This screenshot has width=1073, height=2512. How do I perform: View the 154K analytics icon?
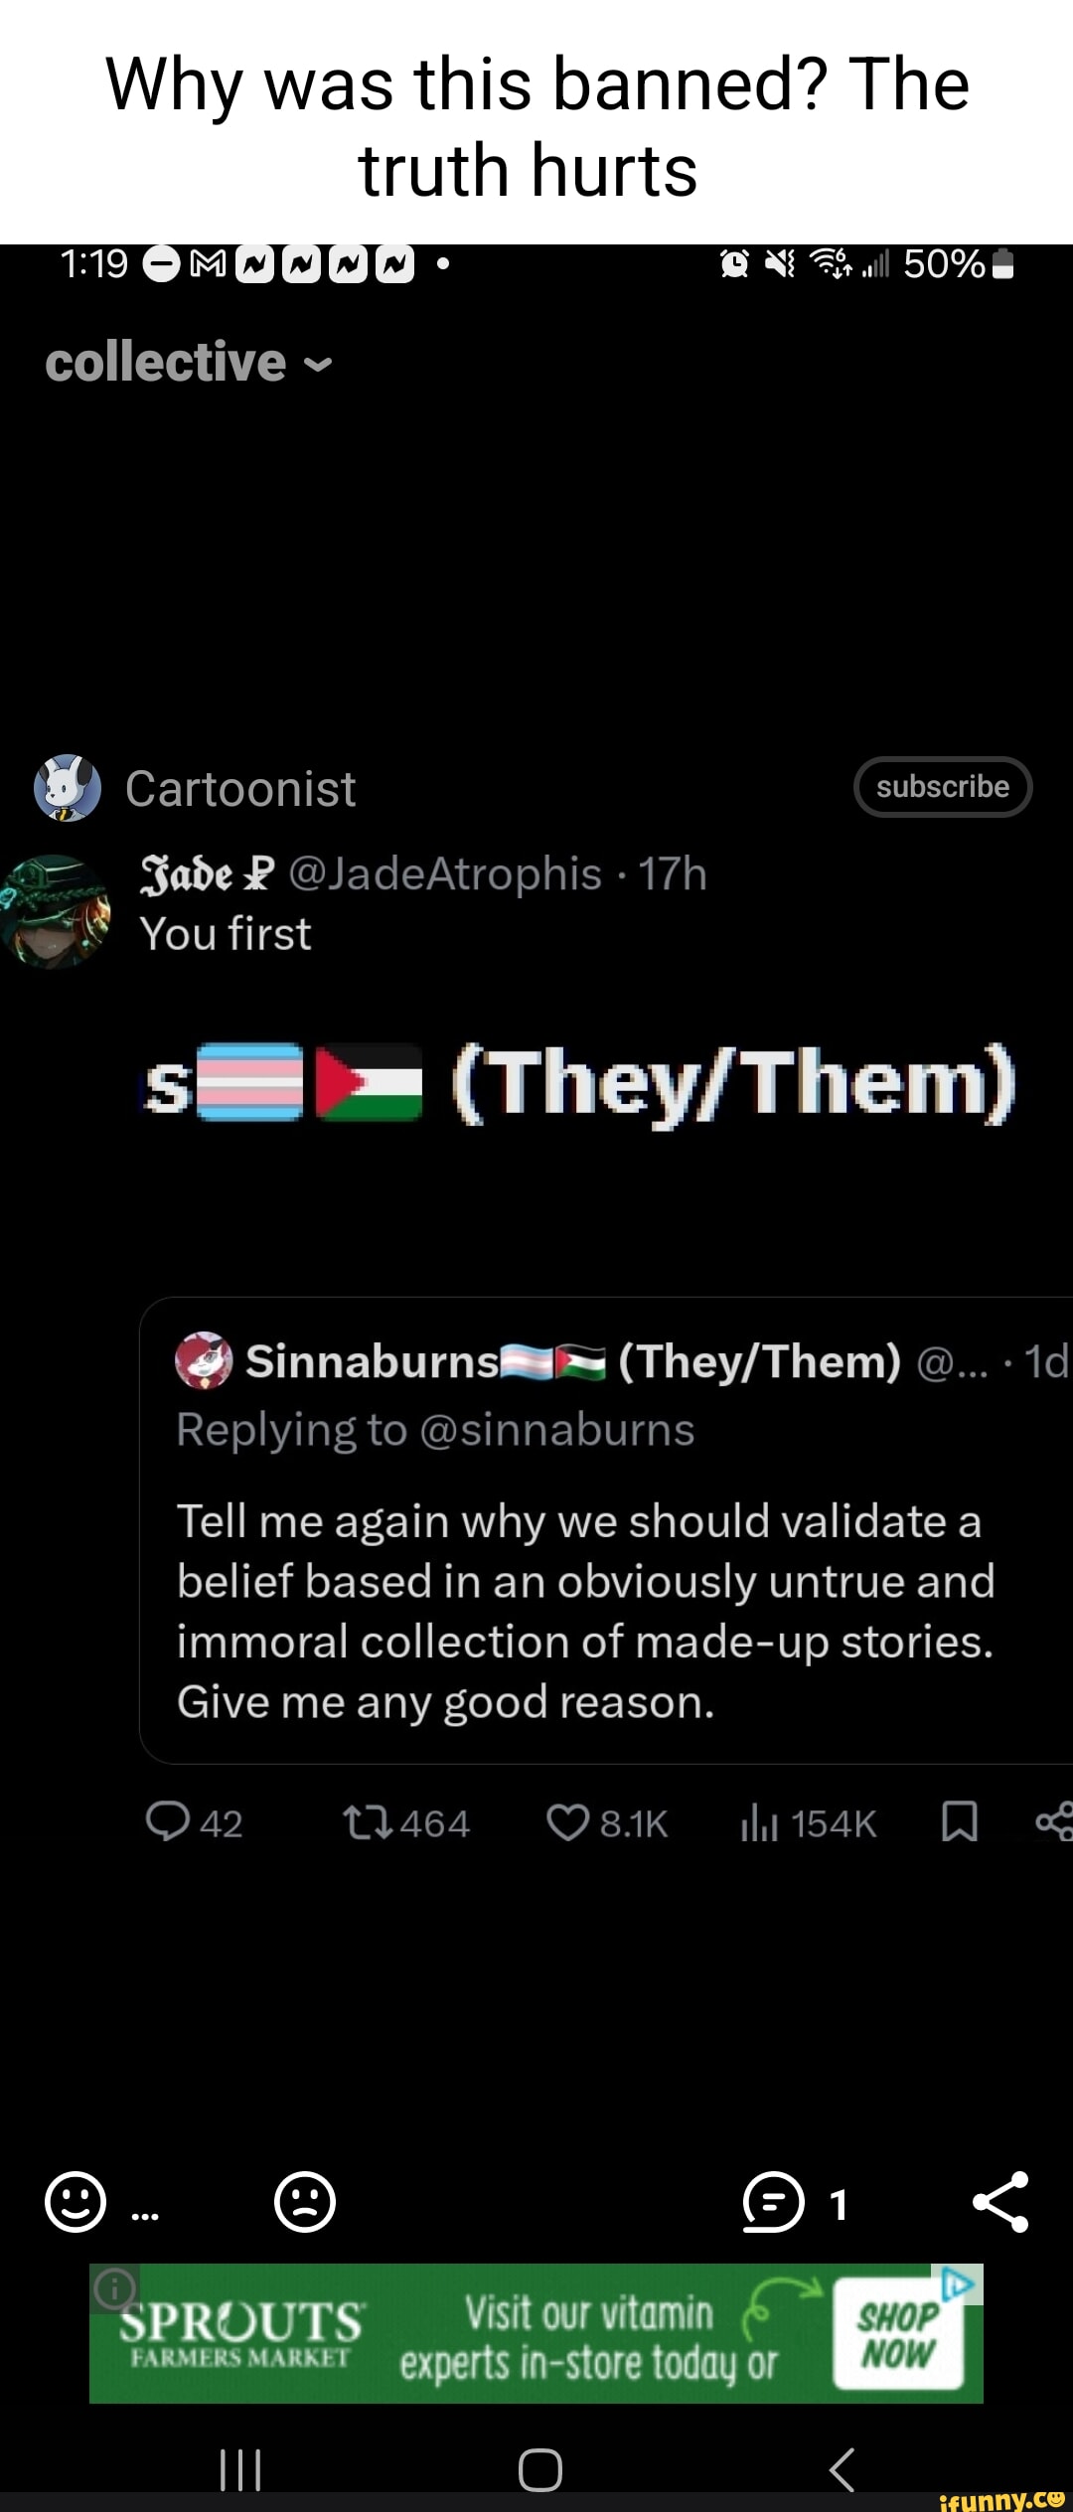click(x=759, y=1822)
